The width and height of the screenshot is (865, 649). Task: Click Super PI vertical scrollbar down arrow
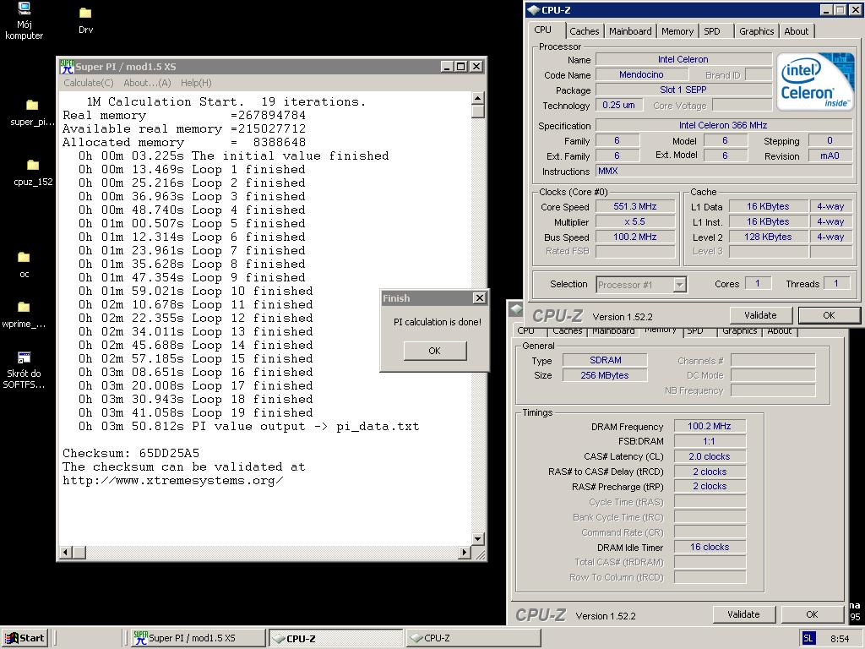point(478,538)
